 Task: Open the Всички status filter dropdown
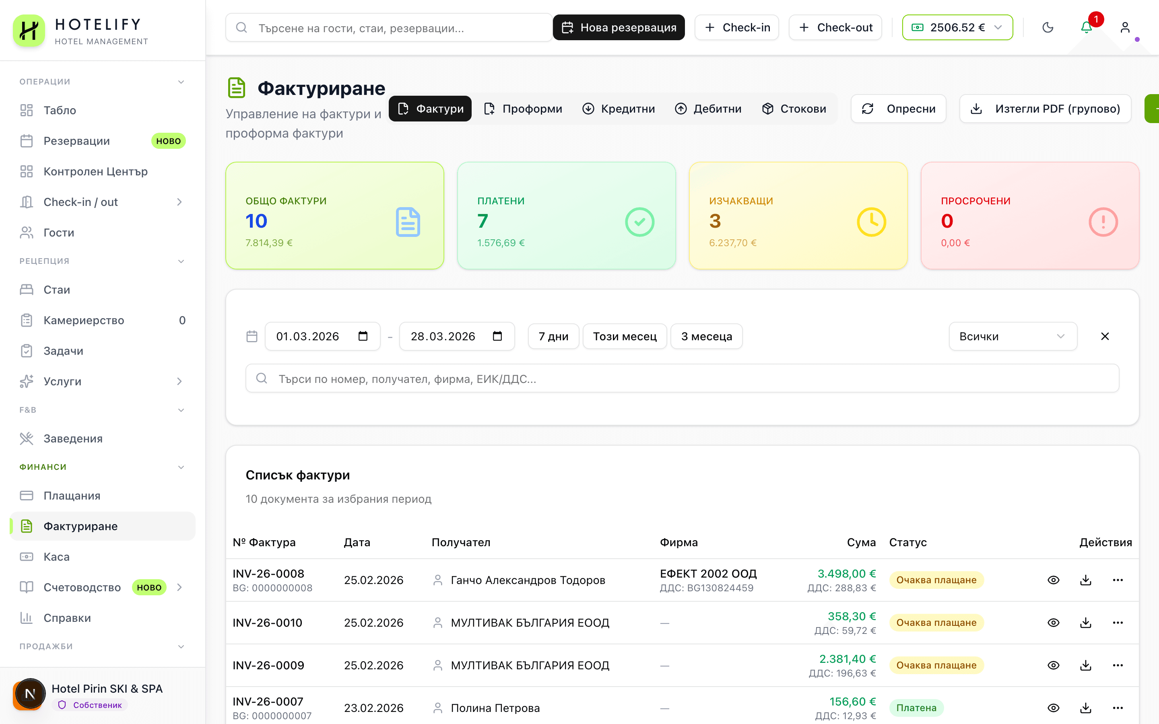[1013, 336]
